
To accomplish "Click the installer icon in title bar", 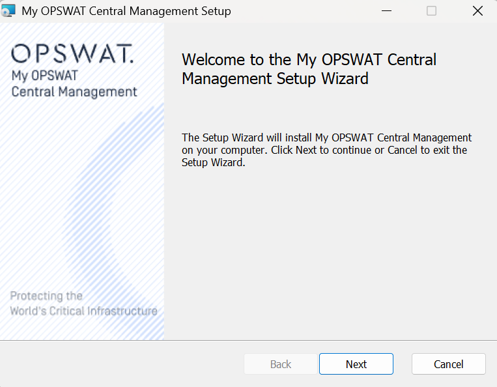I will [x=8, y=11].
